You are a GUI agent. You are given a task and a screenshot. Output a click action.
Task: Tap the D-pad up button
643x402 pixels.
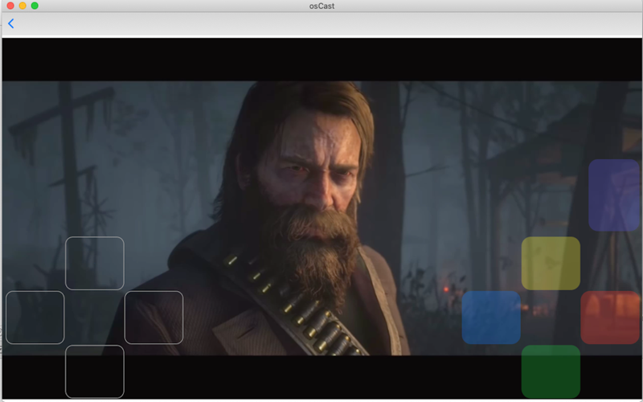pyautogui.click(x=95, y=264)
